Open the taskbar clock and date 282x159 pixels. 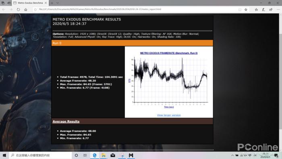pos(265,155)
